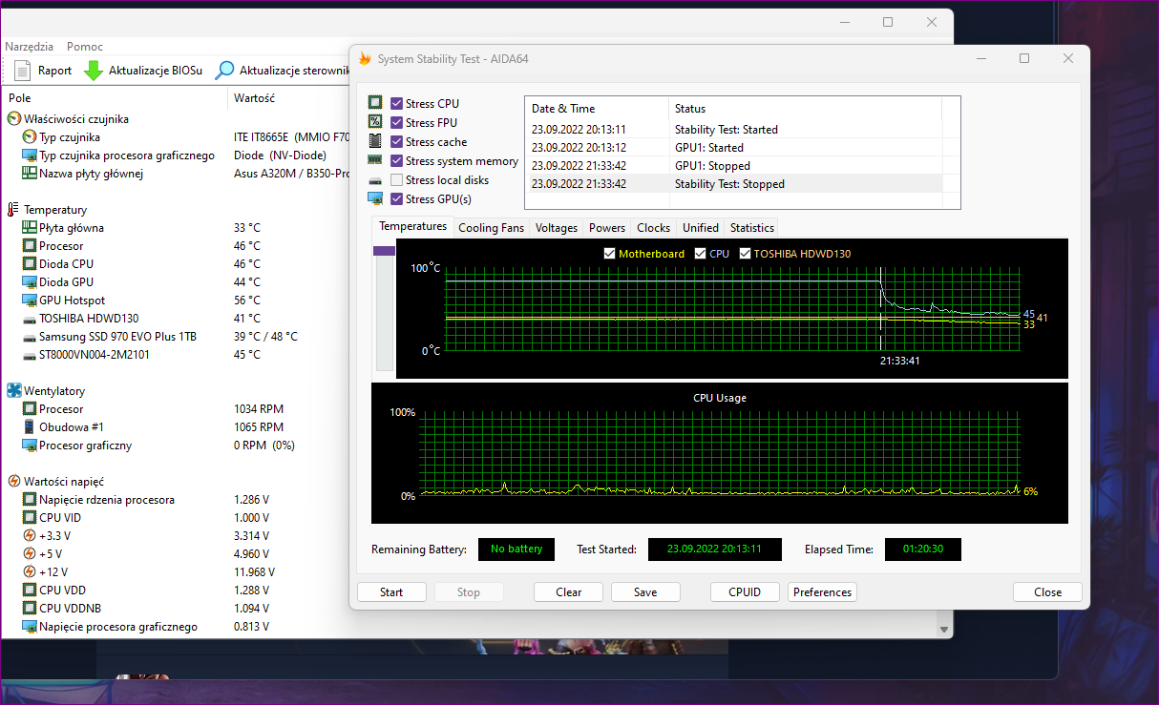Screen dimensions: 1159x705
Task: Click the motherboard icon beside Płyta główna
Action: [30, 228]
